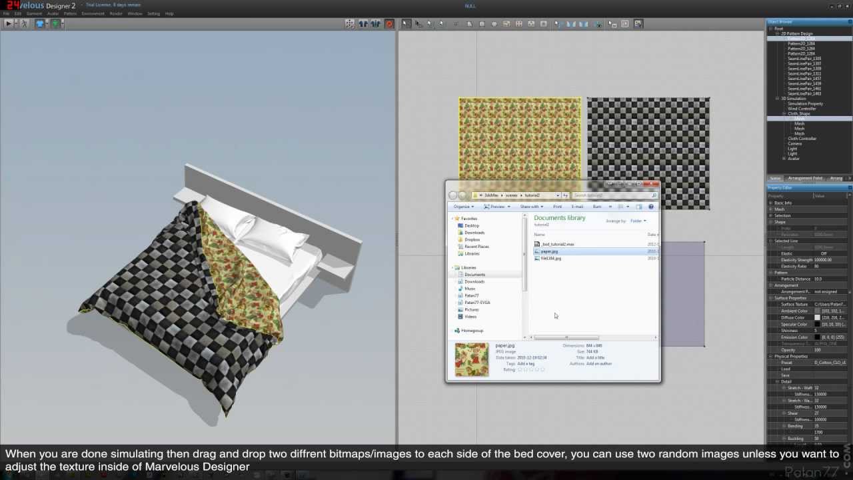The height and width of the screenshot is (480, 853).
Task: Select the _bed_tutorial2.max file
Action: (x=558, y=245)
